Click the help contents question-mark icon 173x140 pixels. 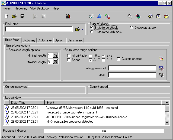(150, 17)
